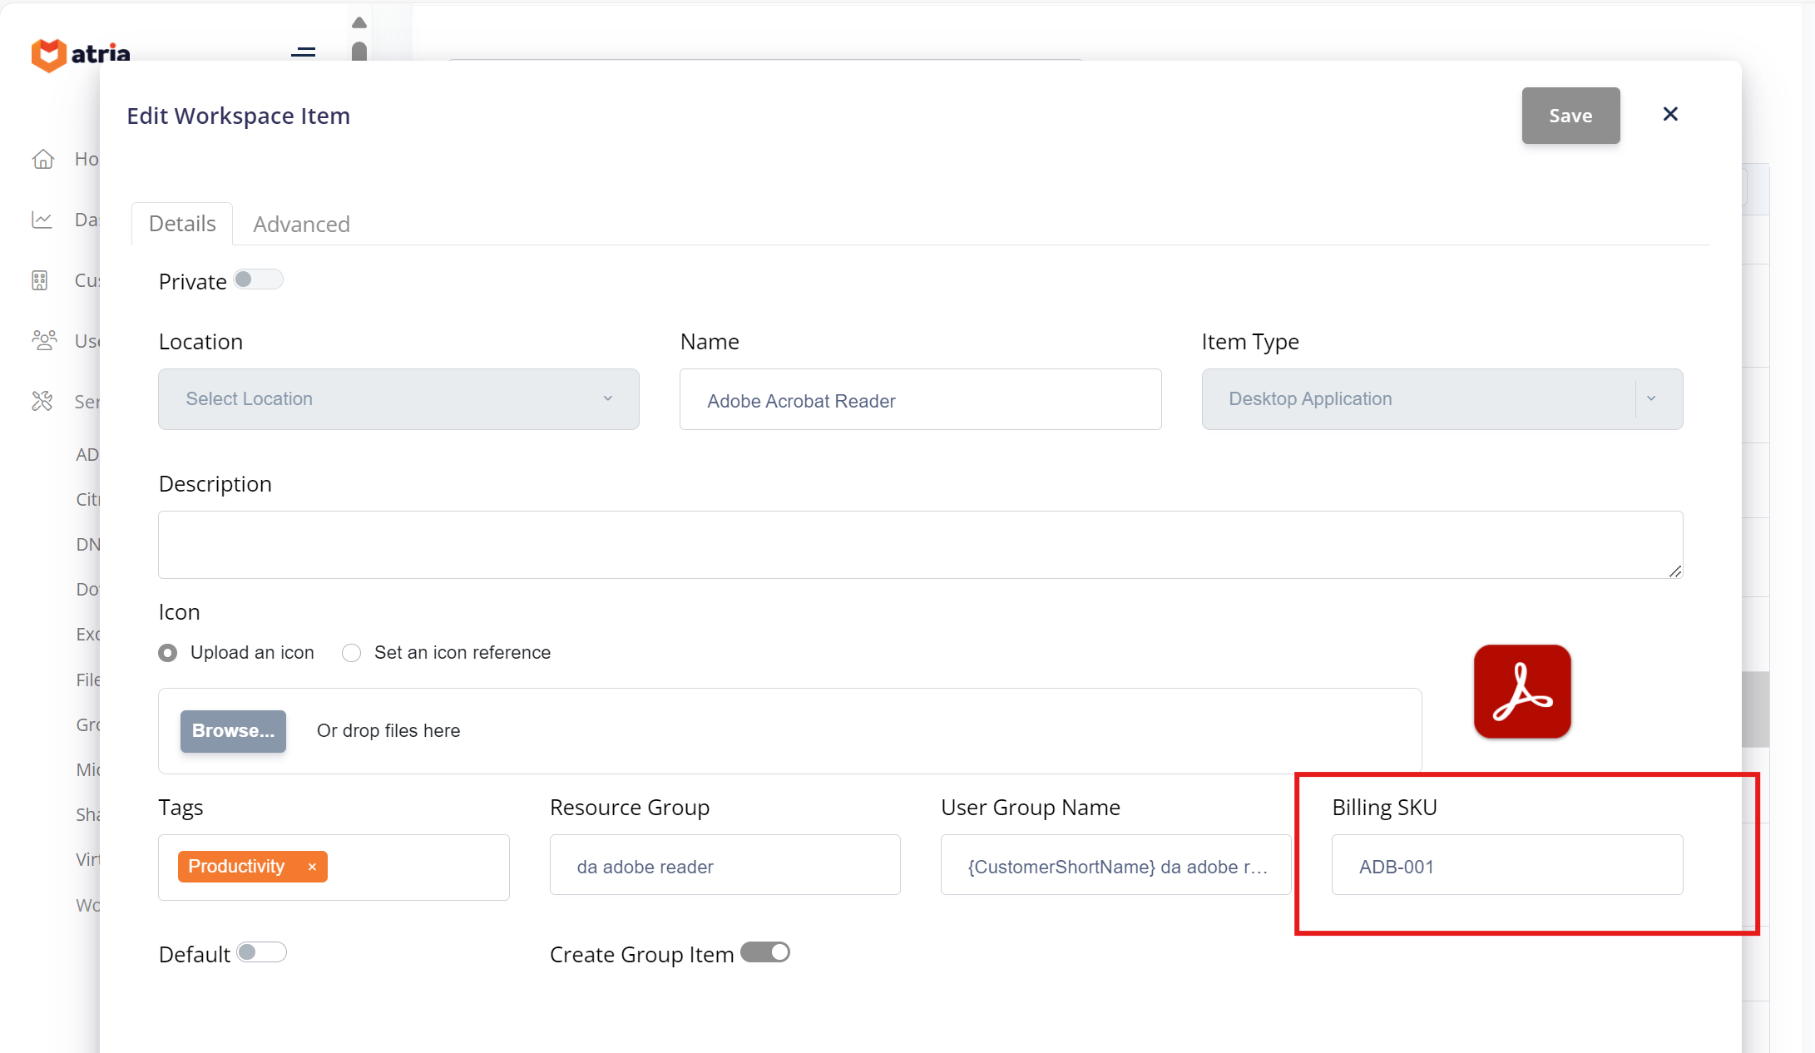Remove the Productivity tag
This screenshot has width=1815, height=1053.
[x=312, y=867]
